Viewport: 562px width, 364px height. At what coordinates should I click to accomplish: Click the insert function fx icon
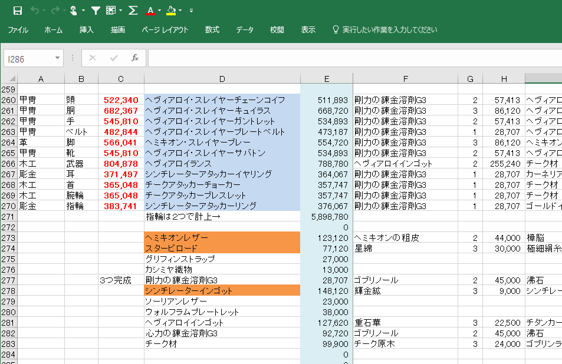click(134, 58)
